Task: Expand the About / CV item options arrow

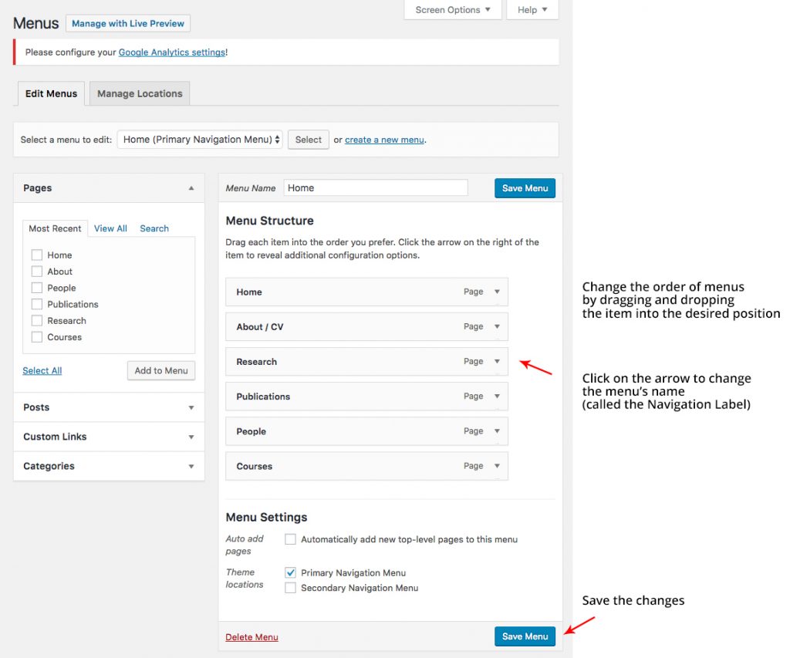Action: (x=497, y=326)
